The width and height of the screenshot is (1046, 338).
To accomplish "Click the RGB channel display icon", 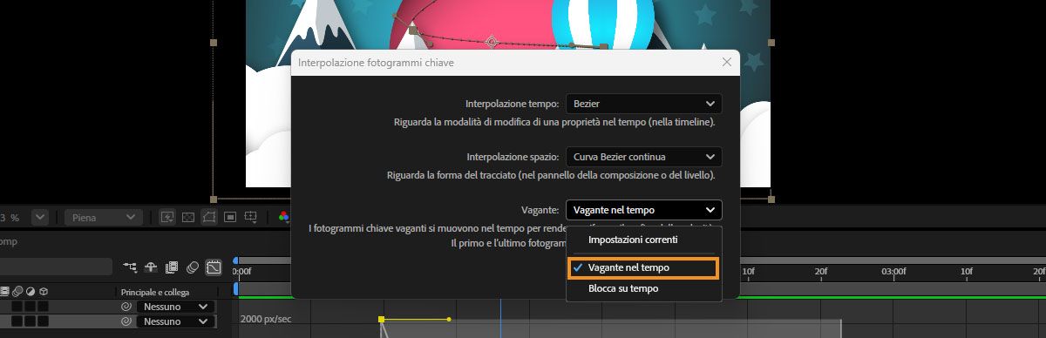I will [284, 217].
